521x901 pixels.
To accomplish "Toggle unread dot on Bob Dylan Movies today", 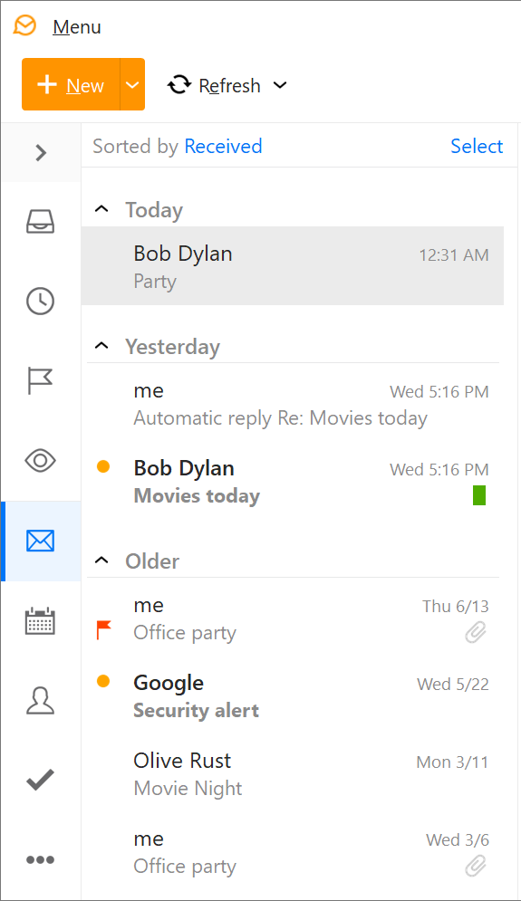I will click(x=103, y=466).
